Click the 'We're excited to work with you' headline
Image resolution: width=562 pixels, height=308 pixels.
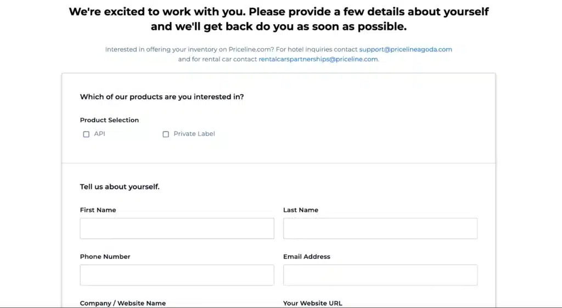pyautogui.click(x=279, y=19)
